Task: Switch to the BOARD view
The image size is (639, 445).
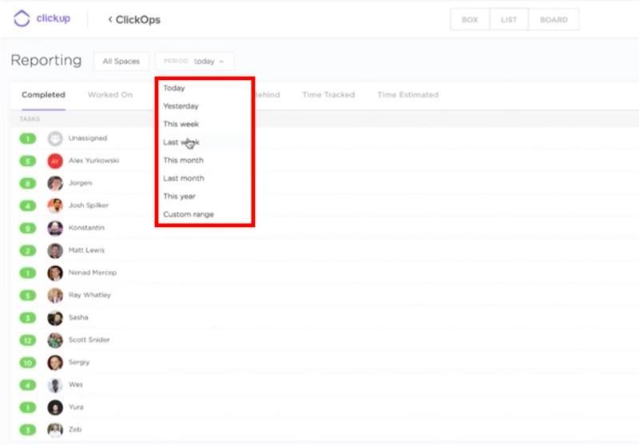Action: [x=554, y=19]
